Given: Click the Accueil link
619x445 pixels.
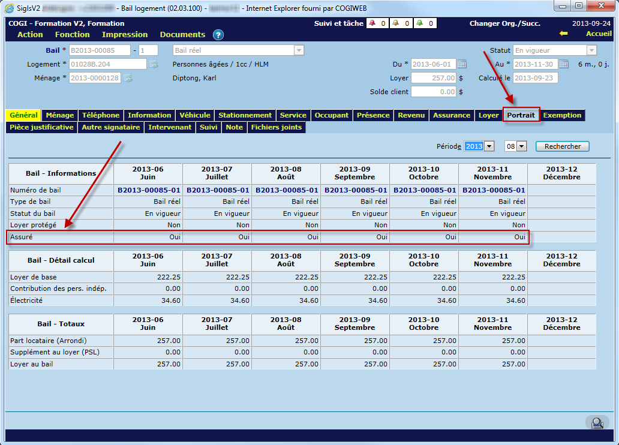Looking at the screenshot, I should [x=598, y=34].
